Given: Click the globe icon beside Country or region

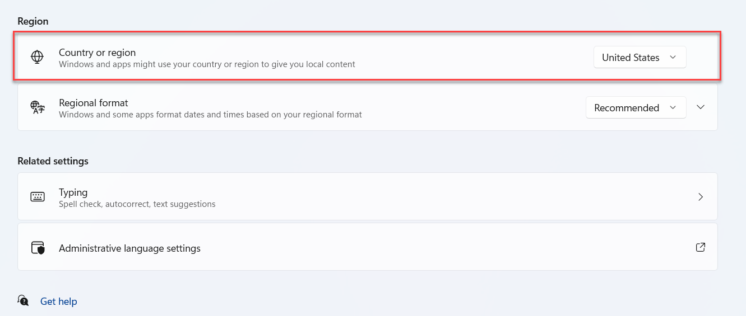Looking at the screenshot, I should tap(37, 57).
